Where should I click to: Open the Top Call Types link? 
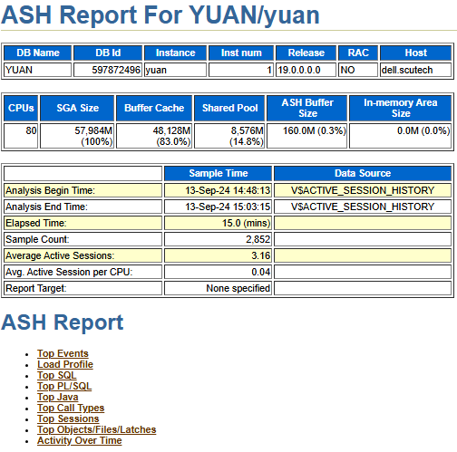71,408
